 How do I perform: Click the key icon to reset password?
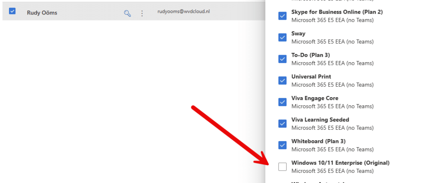click(x=127, y=13)
